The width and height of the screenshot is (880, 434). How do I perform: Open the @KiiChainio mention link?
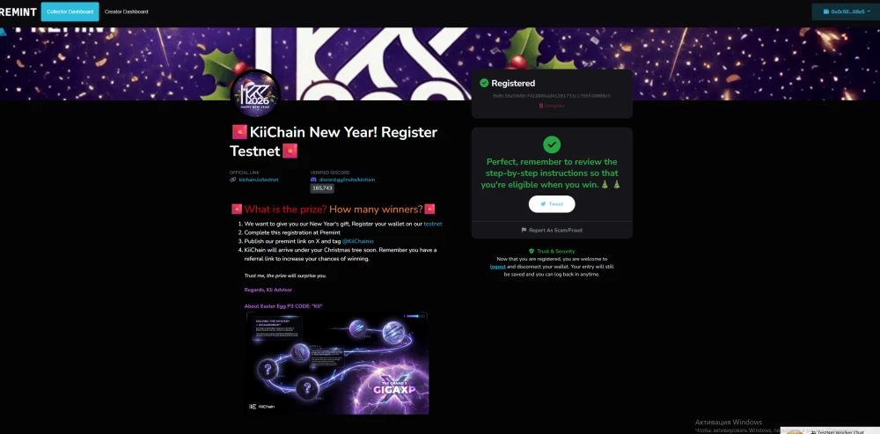click(x=357, y=241)
